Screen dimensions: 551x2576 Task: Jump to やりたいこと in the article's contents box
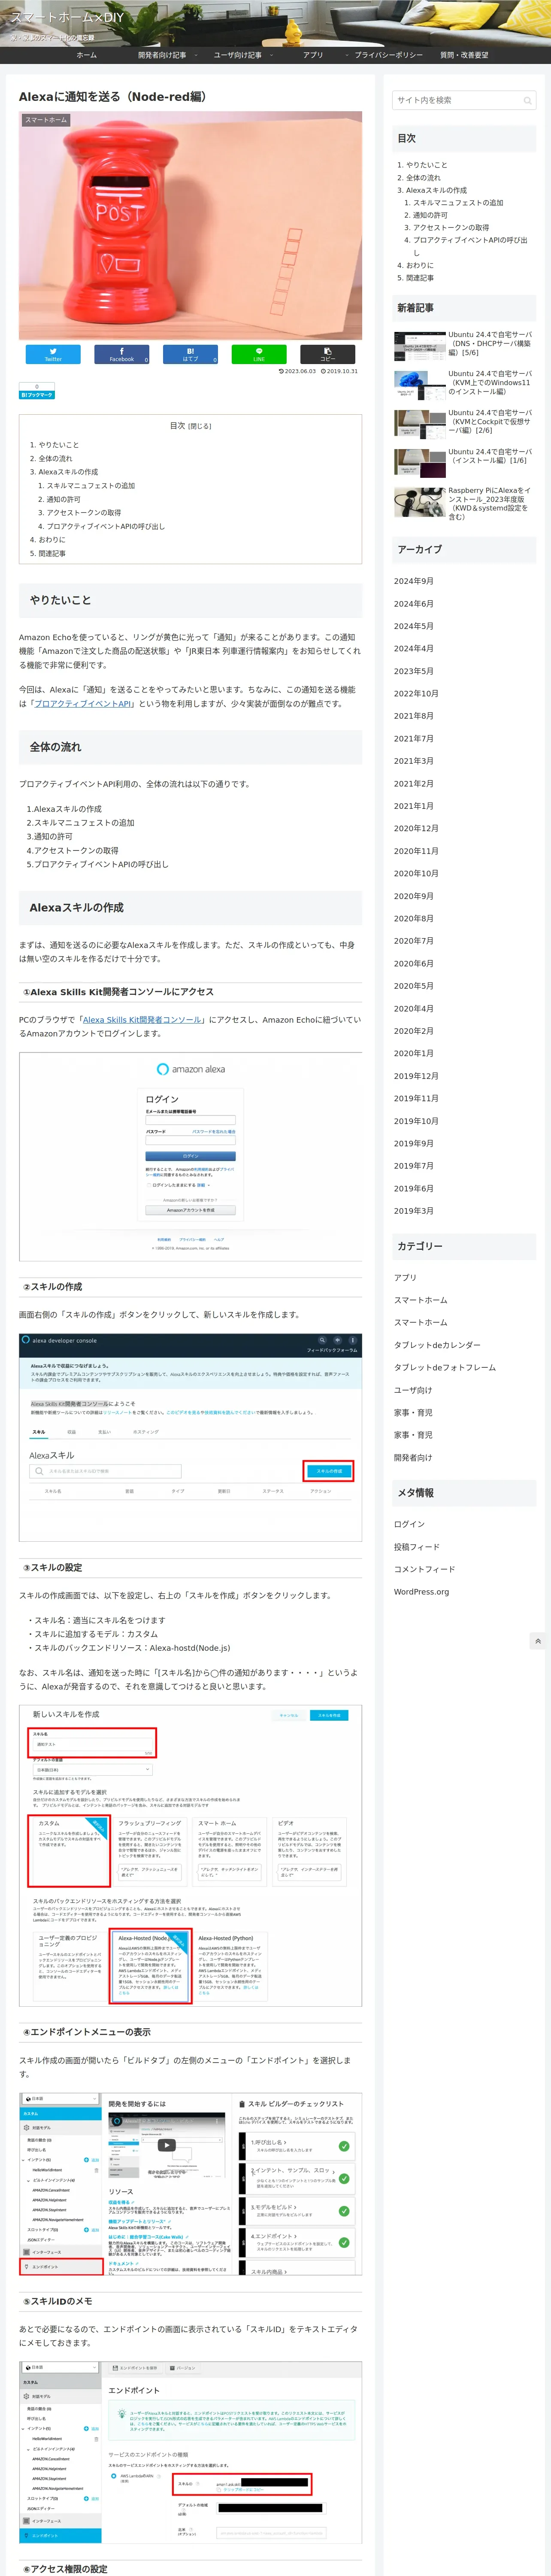58,445
